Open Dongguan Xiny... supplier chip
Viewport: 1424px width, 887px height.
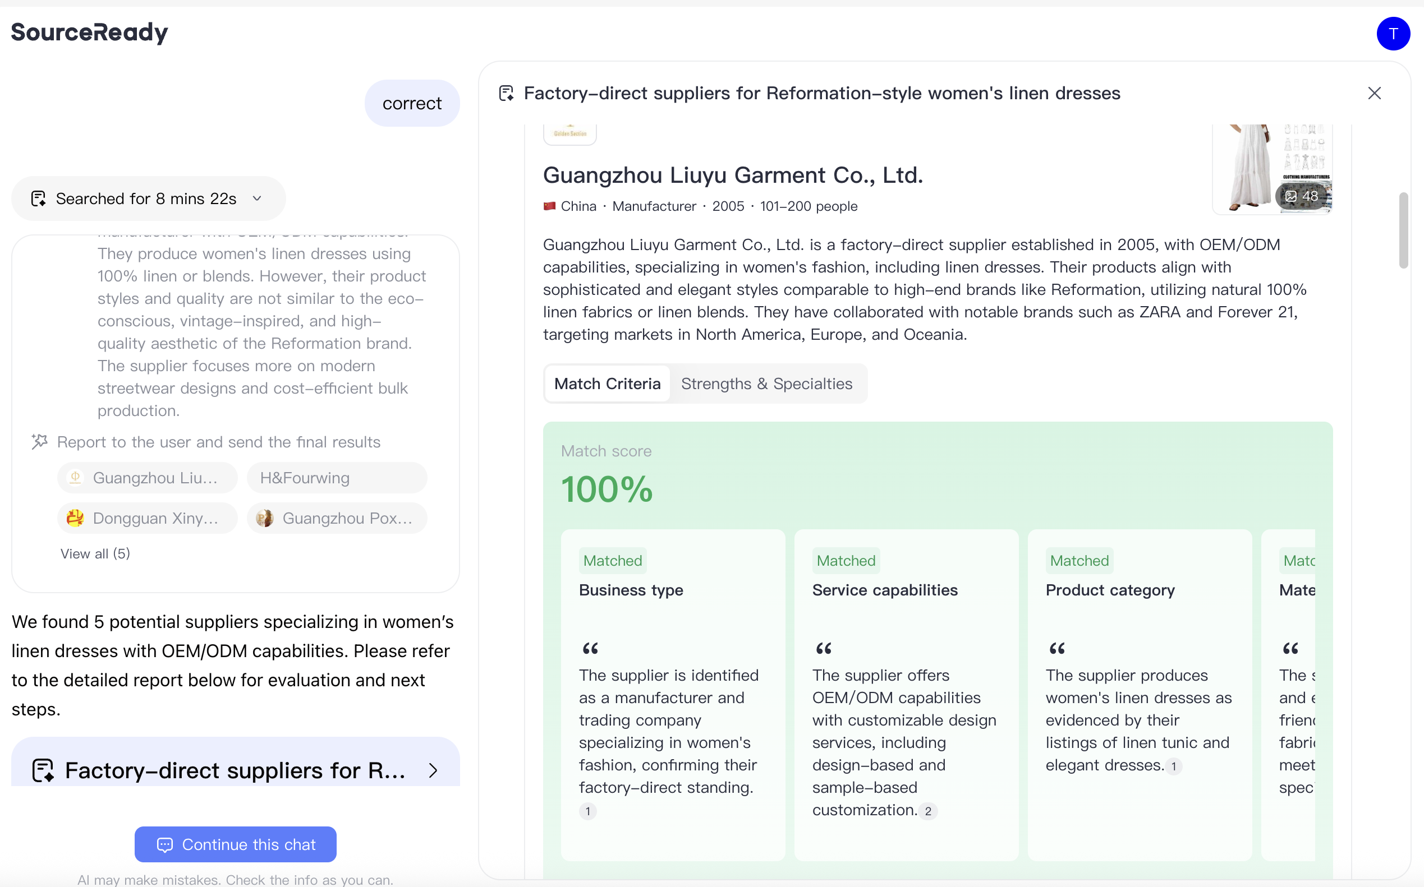148,519
